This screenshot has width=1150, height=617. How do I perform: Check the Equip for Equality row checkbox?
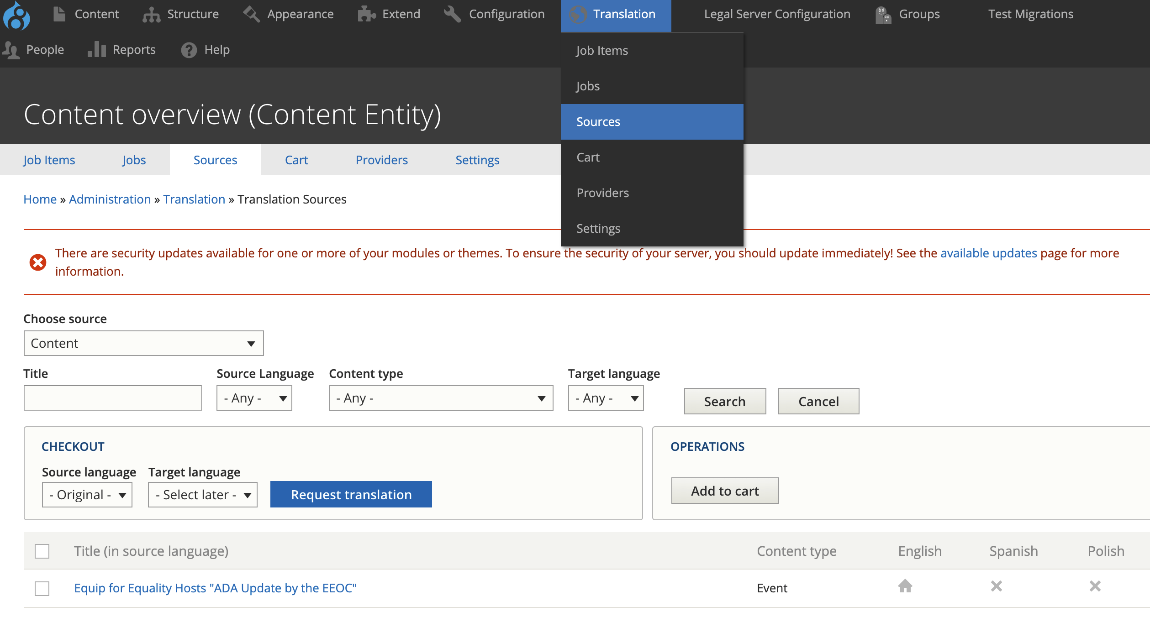(x=42, y=588)
